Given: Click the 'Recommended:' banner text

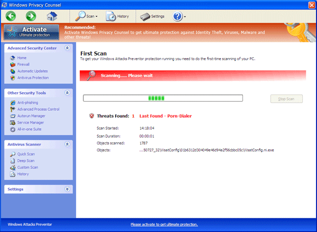Looking at the screenshot, I should [80, 27].
